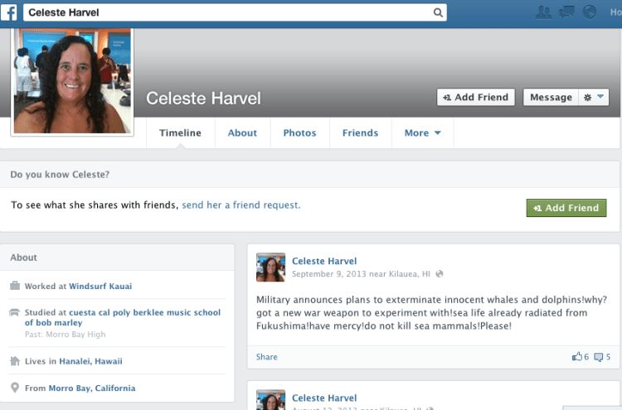Image resolution: width=622 pixels, height=410 pixels.
Task: Click the like thumbs-up icon on whales post
Action: click(x=576, y=356)
